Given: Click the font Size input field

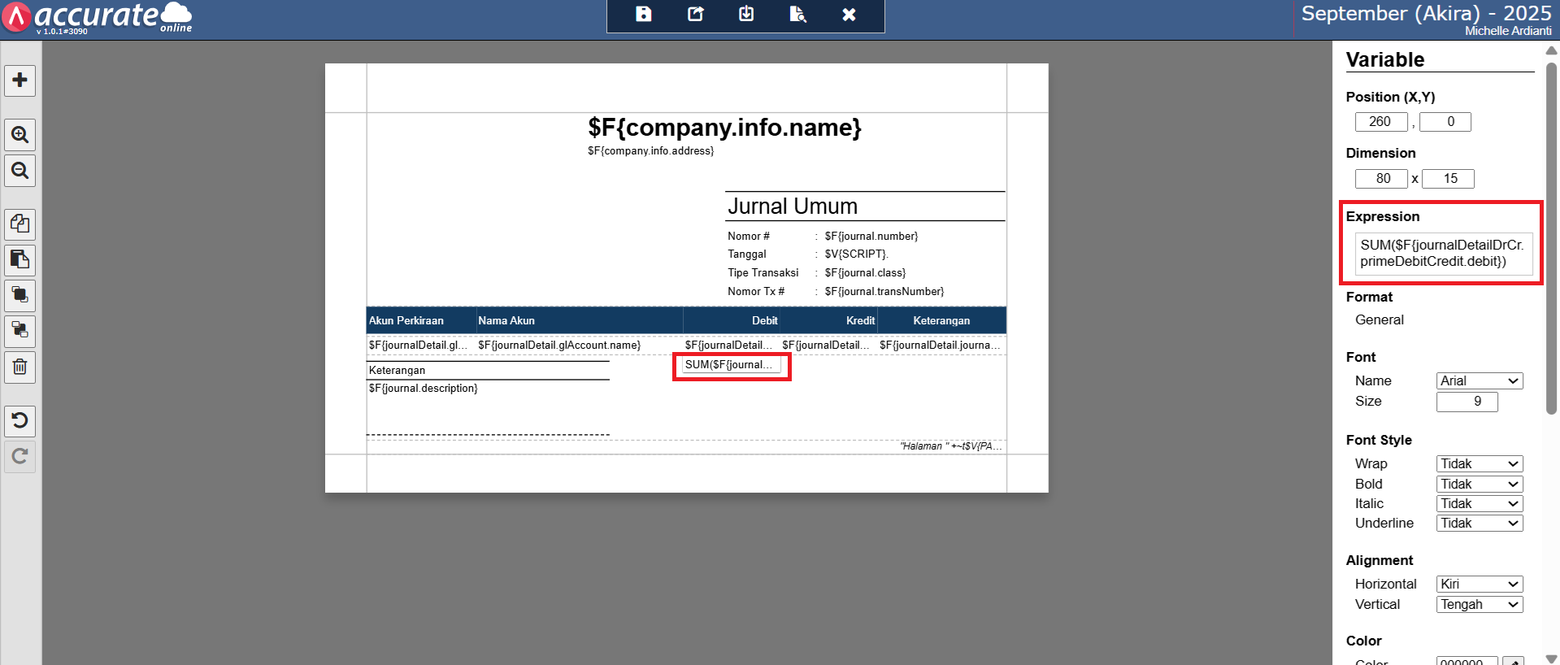Looking at the screenshot, I should pos(1467,402).
